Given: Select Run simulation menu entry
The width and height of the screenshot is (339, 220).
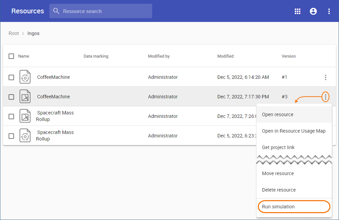Looking at the screenshot, I should [x=278, y=207].
